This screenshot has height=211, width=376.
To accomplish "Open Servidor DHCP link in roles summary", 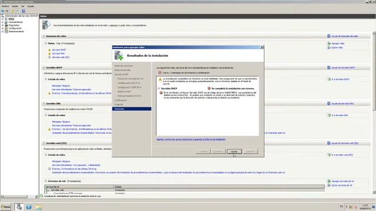I will click(59, 50).
